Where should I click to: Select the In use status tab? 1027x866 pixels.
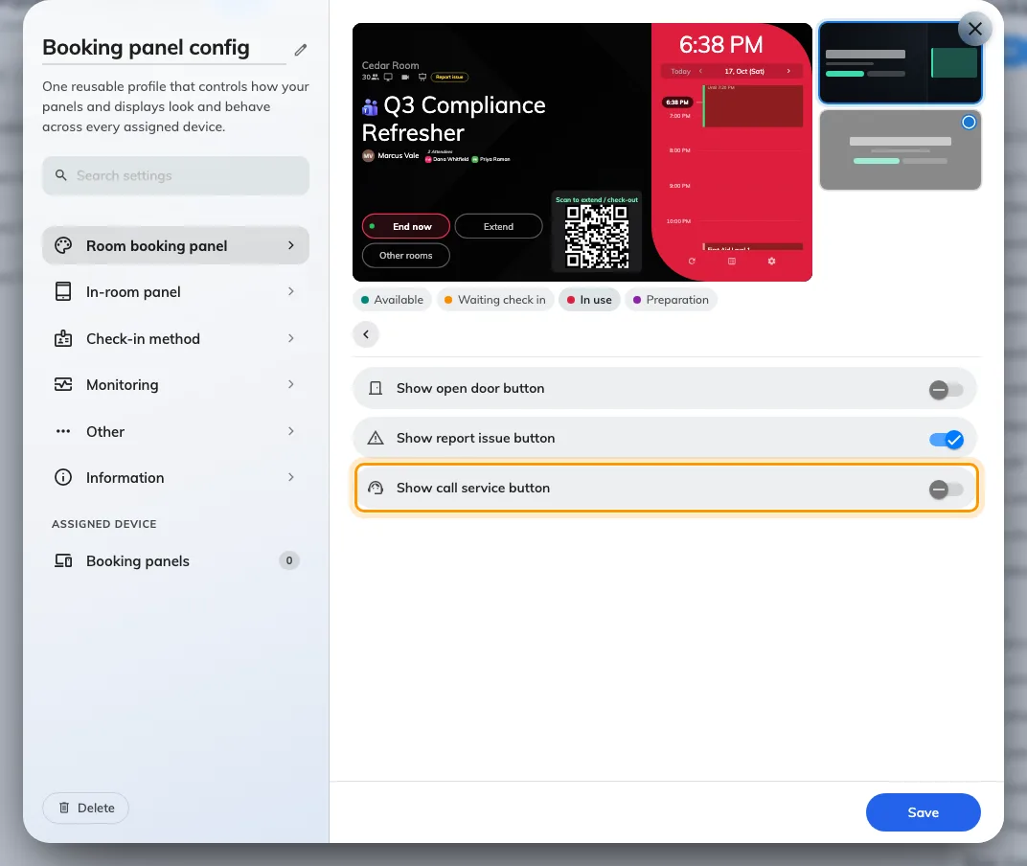tap(589, 300)
